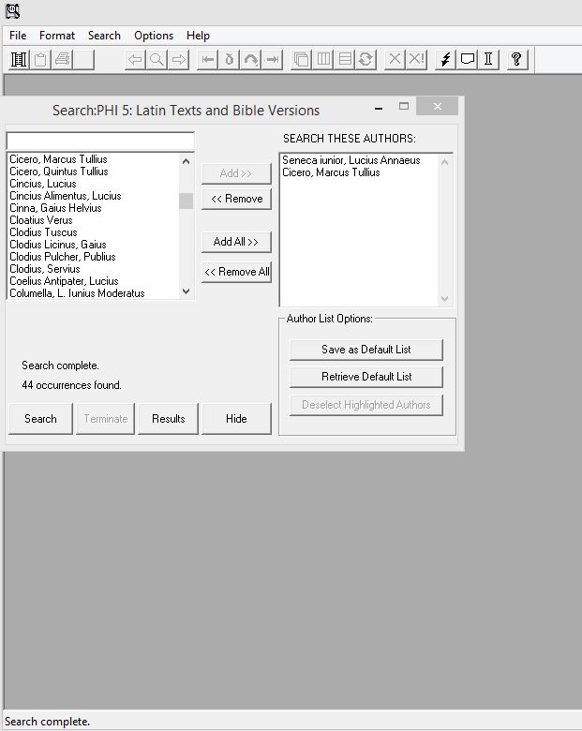Click the lightning bolt toolbar icon
The width and height of the screenshot is (582, 731).
tap(445, 59)
